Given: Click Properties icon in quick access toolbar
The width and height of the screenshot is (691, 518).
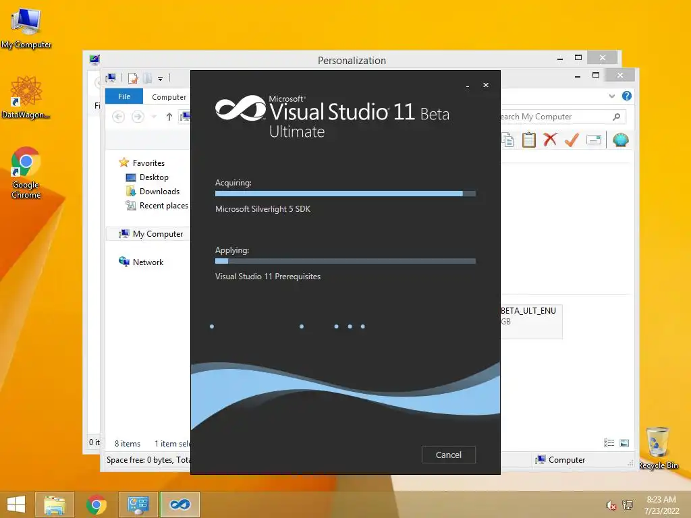Looking at the screenshot, I should (133, 78).
